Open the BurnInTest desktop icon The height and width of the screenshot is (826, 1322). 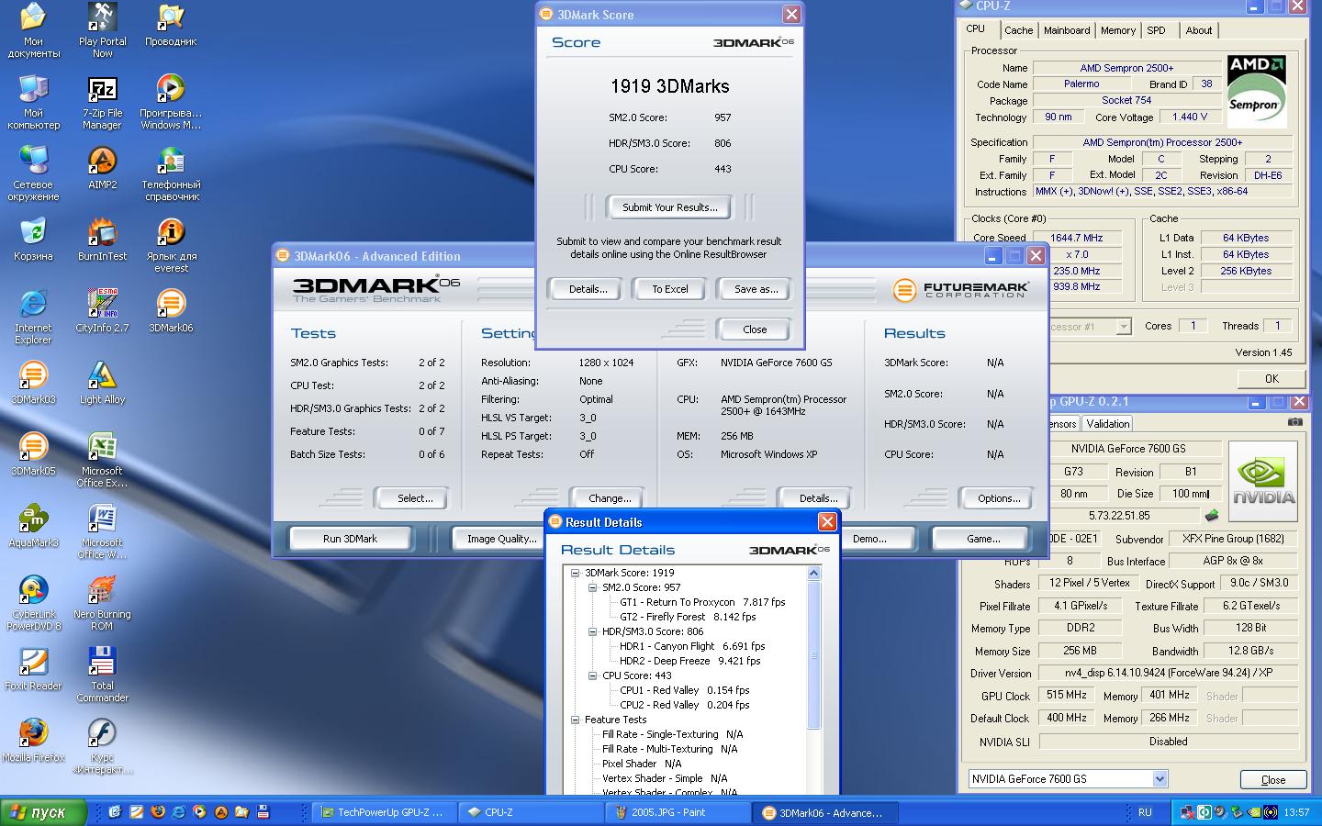tap(102, 239)
